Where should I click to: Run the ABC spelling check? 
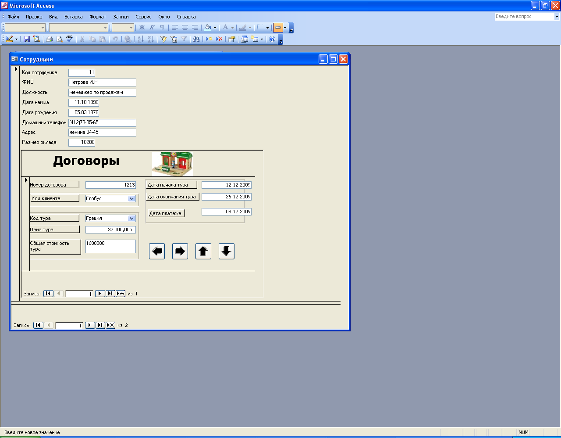point(70,39)
